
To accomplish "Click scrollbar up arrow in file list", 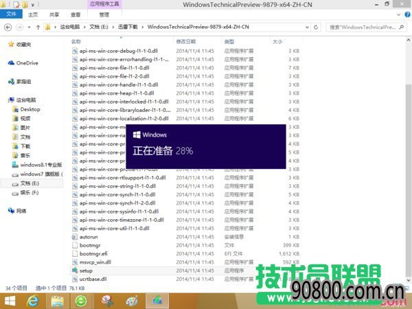I will pos(409,41).
